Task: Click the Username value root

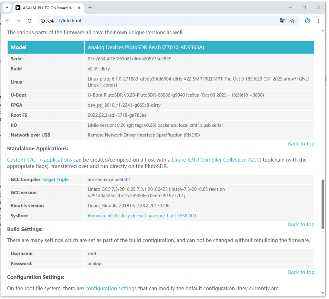Action: click(92, 254)
